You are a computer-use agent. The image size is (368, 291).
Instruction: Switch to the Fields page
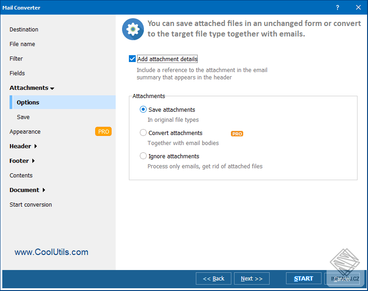[x=17, y=73]
